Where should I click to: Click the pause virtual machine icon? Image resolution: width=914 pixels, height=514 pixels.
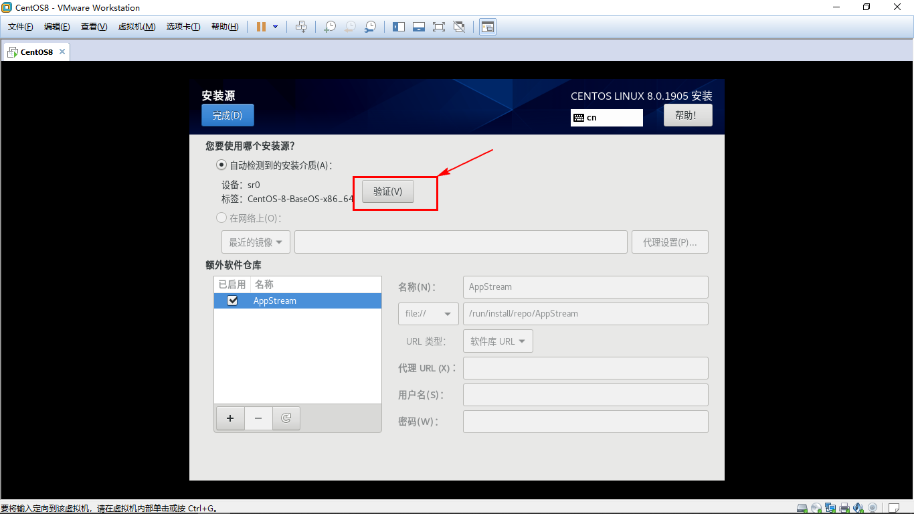point(261,27)
